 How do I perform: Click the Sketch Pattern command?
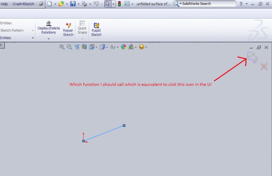point(12,30)
